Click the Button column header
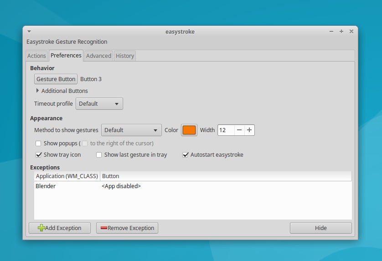This screenshot has width=382, height=261. (x=226, y=176)
